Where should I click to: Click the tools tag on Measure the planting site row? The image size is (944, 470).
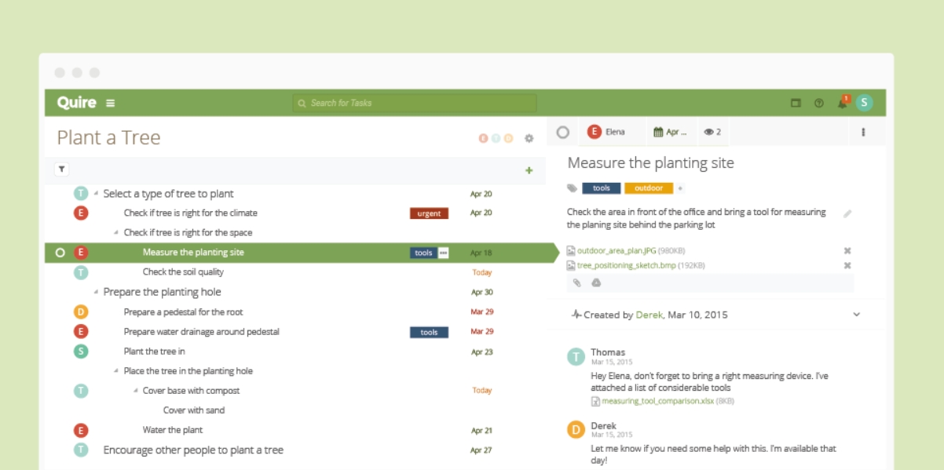[x=423, y=253]
